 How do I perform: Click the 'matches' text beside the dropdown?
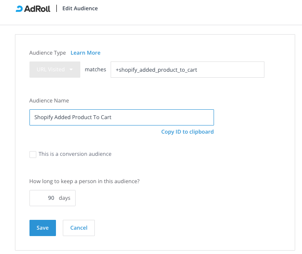click(95, 69)
